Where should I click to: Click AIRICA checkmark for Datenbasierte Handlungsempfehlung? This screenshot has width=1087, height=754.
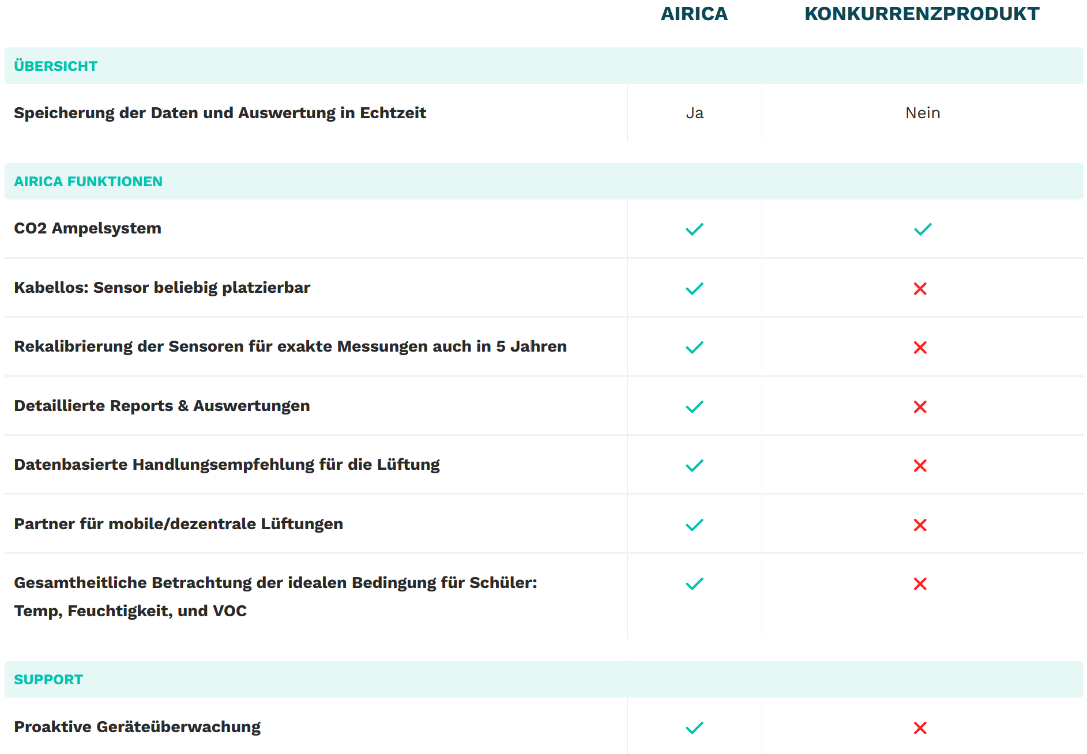click(694, 465)
